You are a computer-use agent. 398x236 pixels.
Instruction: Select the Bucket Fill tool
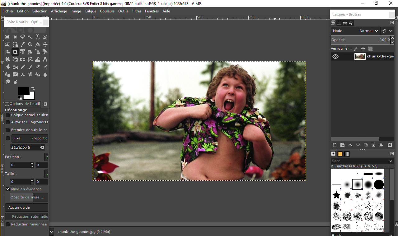click(x=8, y=67)
